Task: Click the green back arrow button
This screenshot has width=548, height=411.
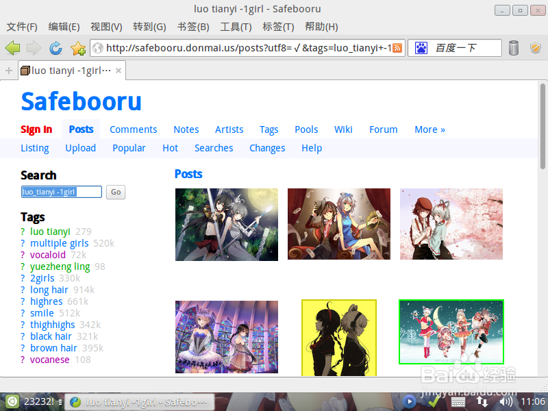Action: point(12,48)
